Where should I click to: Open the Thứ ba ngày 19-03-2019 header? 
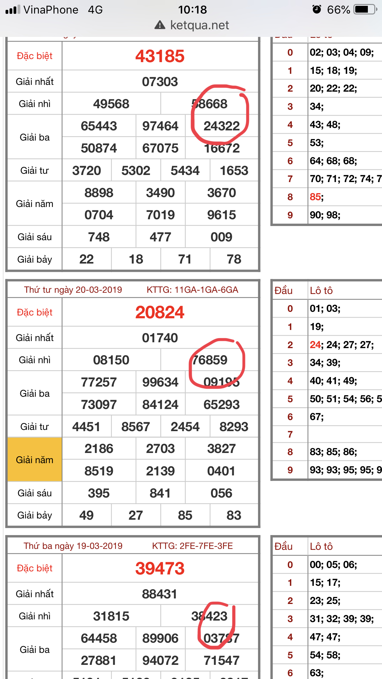73,546
